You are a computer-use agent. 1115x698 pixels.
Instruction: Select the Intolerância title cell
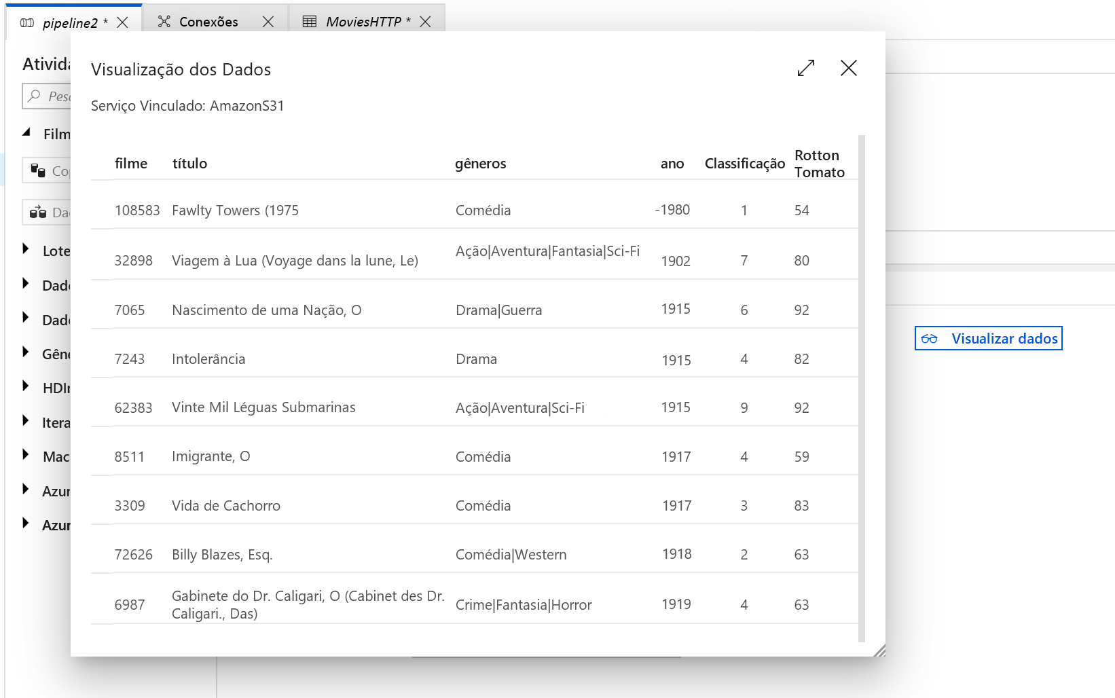pyautogui.click(x=208, y=359)
